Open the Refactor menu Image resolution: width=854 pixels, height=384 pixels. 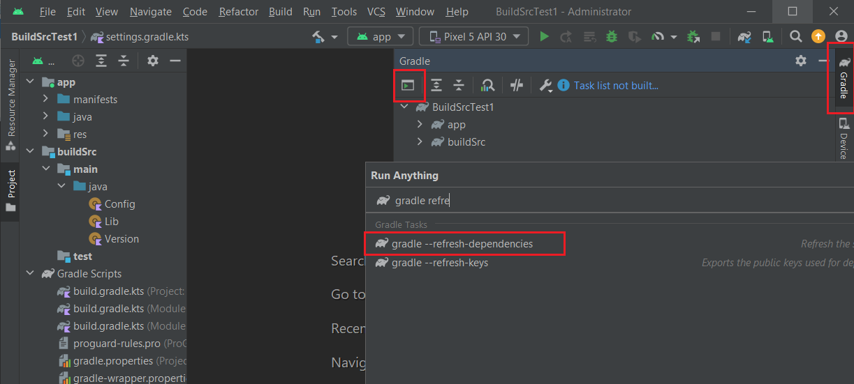click(238, 12)
